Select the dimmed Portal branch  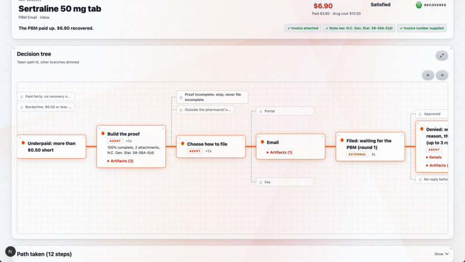[x=285, y=111]
